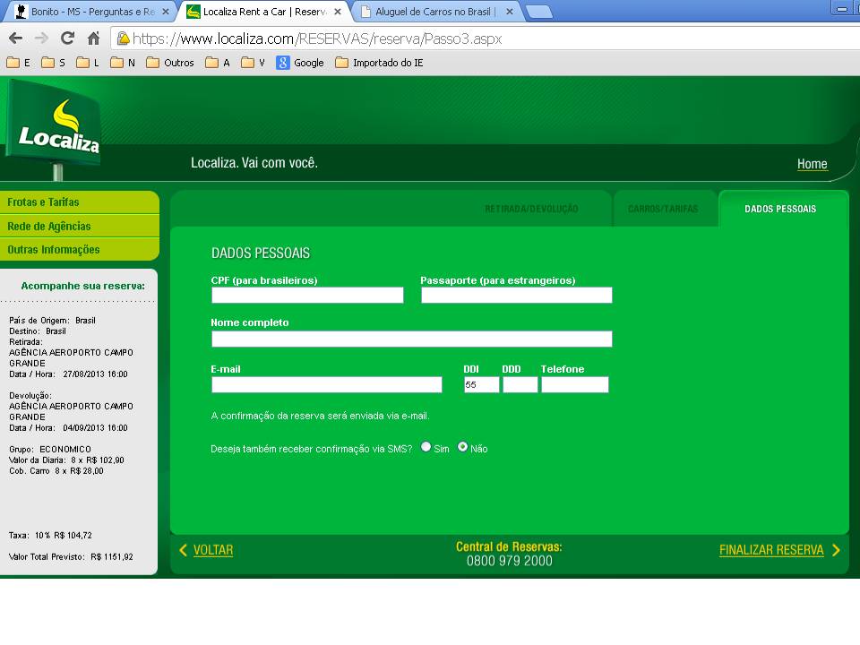Open 'Frotas e Tarifas' sidebar menu

(x=80, y=202)
